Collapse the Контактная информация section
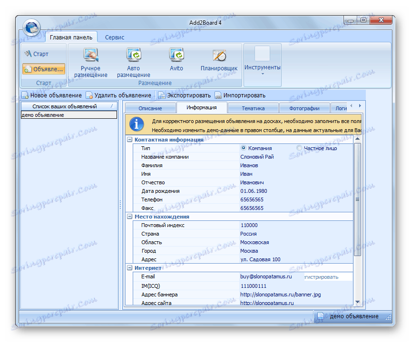The height and width of the screenshot is (342, 411). coord(129,140)
